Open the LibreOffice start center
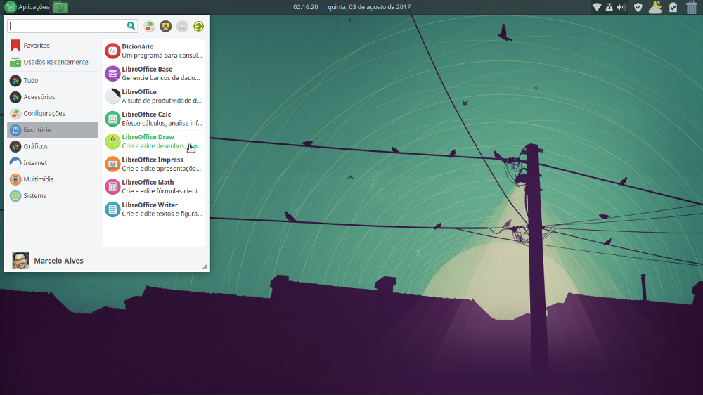Screen dimensions: 703x395 154,96
